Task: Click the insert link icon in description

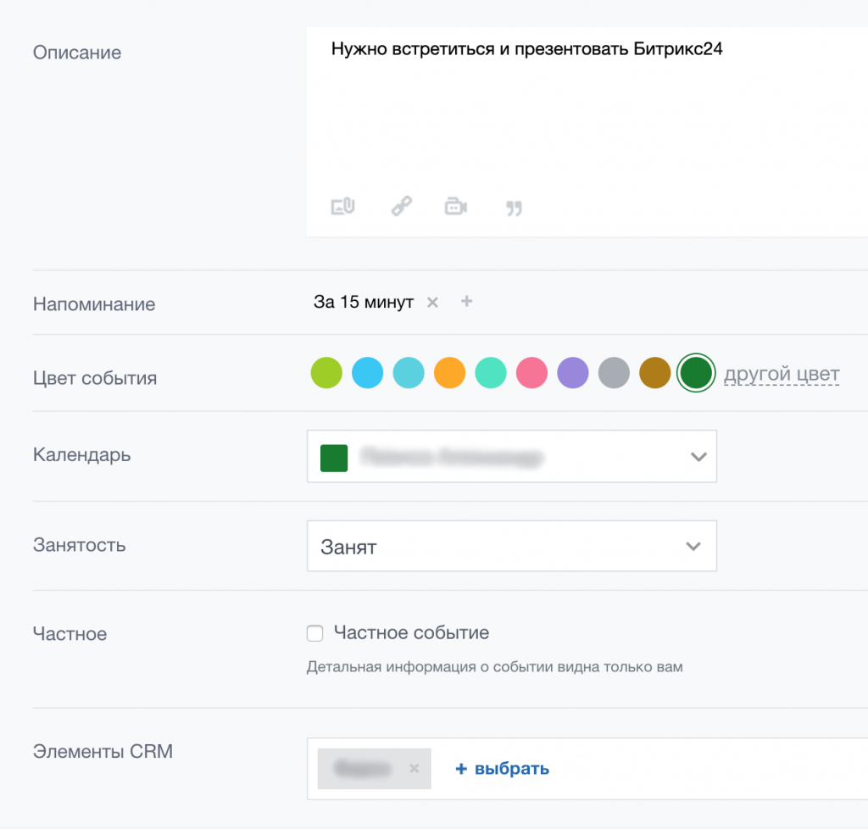Action: (401, 206)
